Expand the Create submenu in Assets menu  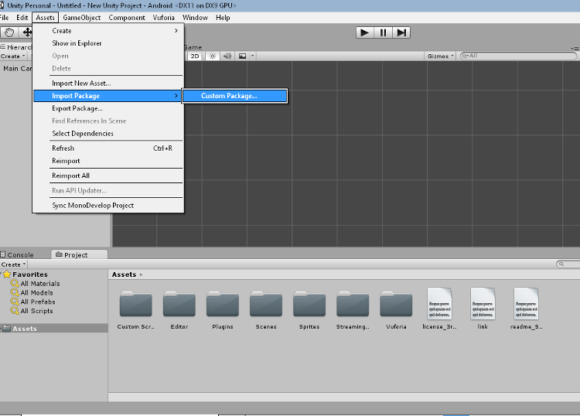pyautogui.click(x=107, y=31)
